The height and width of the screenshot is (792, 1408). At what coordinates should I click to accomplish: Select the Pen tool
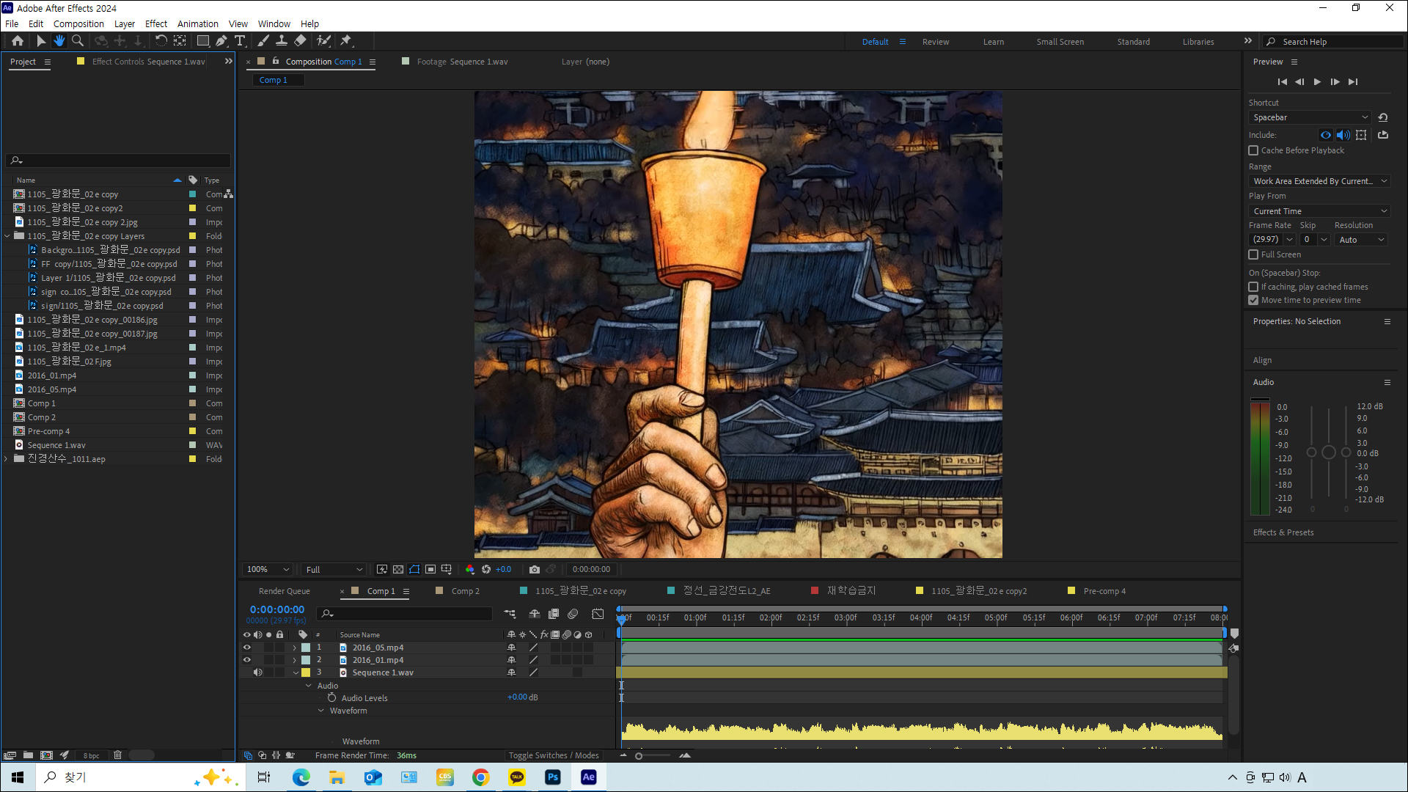(221, 41)
